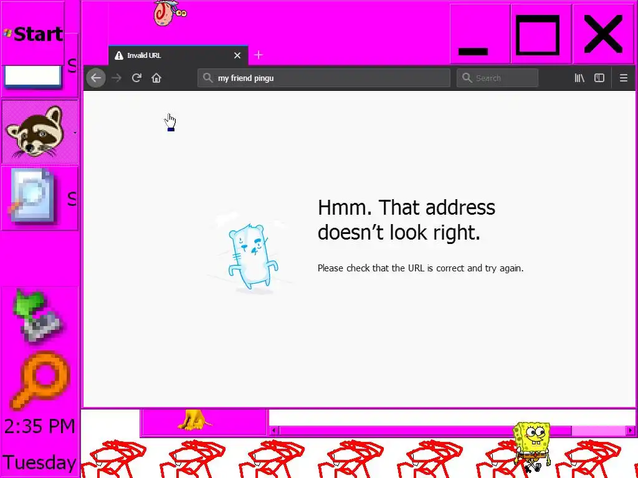This screenshot has height=478, width=638.
Task: Click the blue error page mascot illustration
Action: tap(253, 257)
